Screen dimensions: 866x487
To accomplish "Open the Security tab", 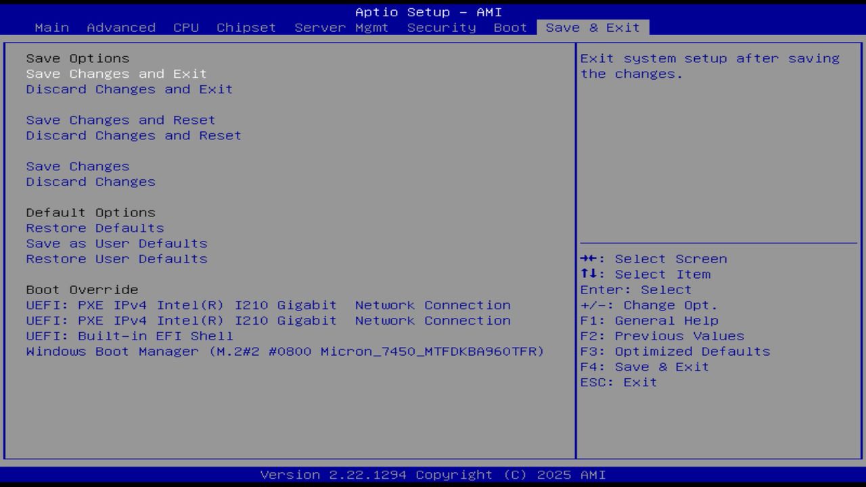I will (440, 27).
